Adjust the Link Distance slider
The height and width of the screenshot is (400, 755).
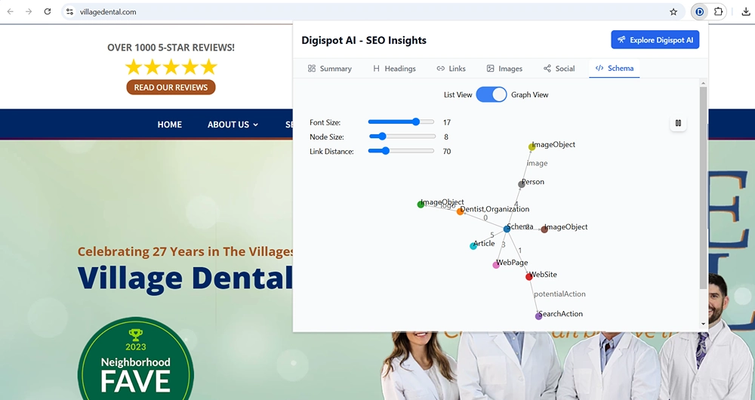(x=401, y=151)
